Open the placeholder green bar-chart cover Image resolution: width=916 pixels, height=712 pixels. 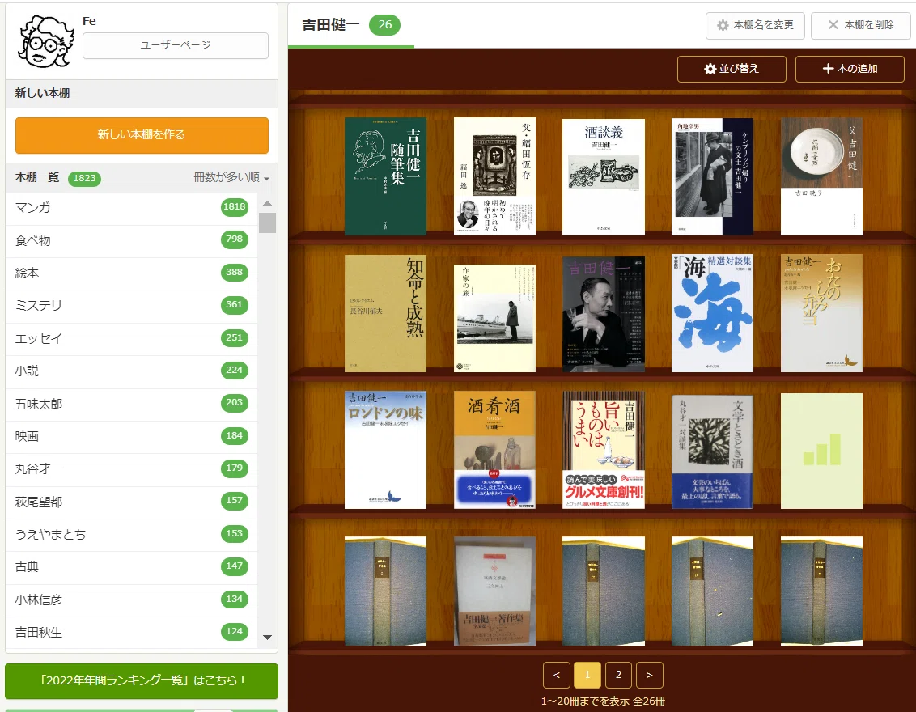(822, 451)
